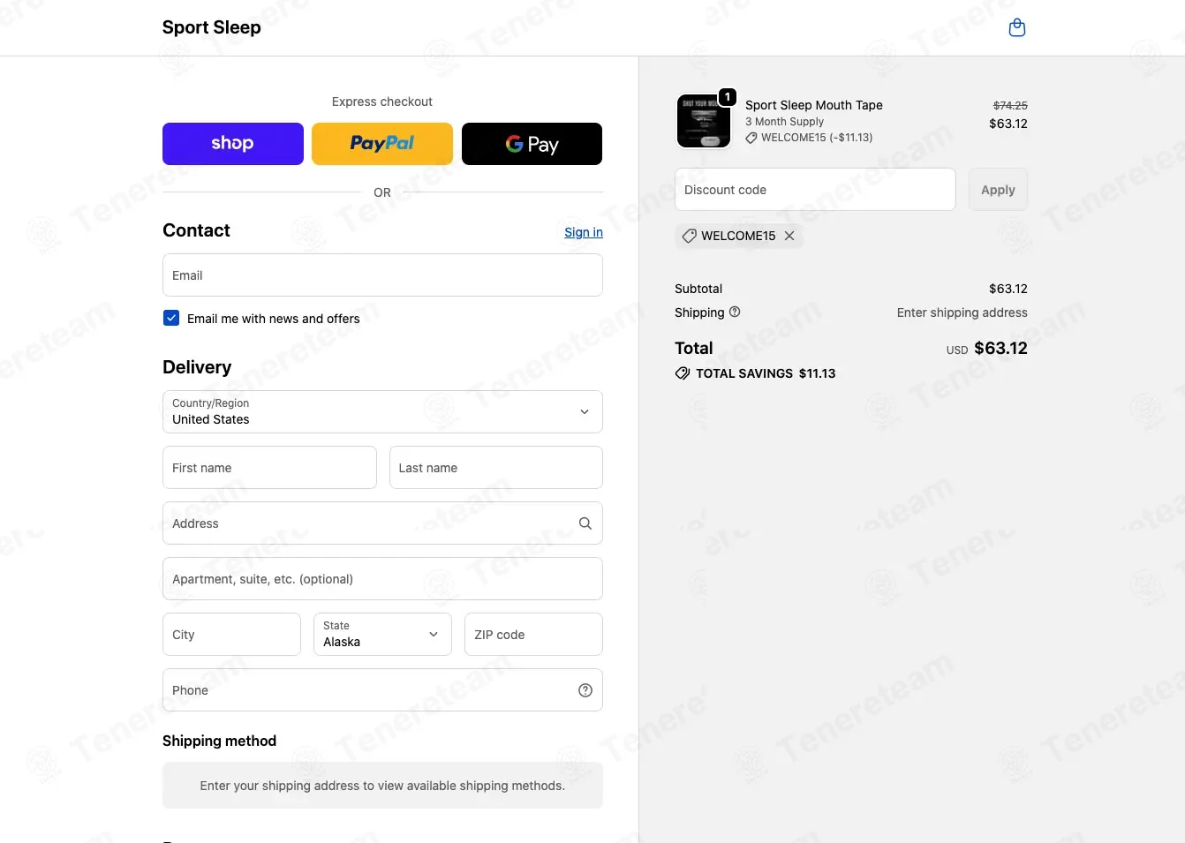This screenshot has width=1185, height=843.
Task: Apply the discount code
Action: 998,190
